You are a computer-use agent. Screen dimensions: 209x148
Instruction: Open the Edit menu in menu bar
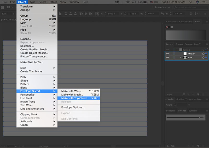tap(12, 2)
